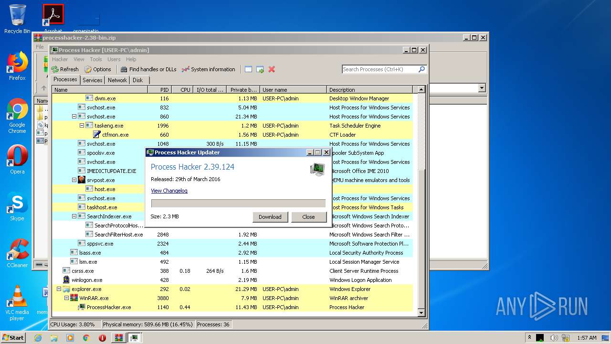Open Google Chrome desktop shortcut

[17, 117]
